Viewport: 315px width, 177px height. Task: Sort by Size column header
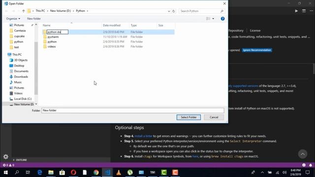(166, 25)
